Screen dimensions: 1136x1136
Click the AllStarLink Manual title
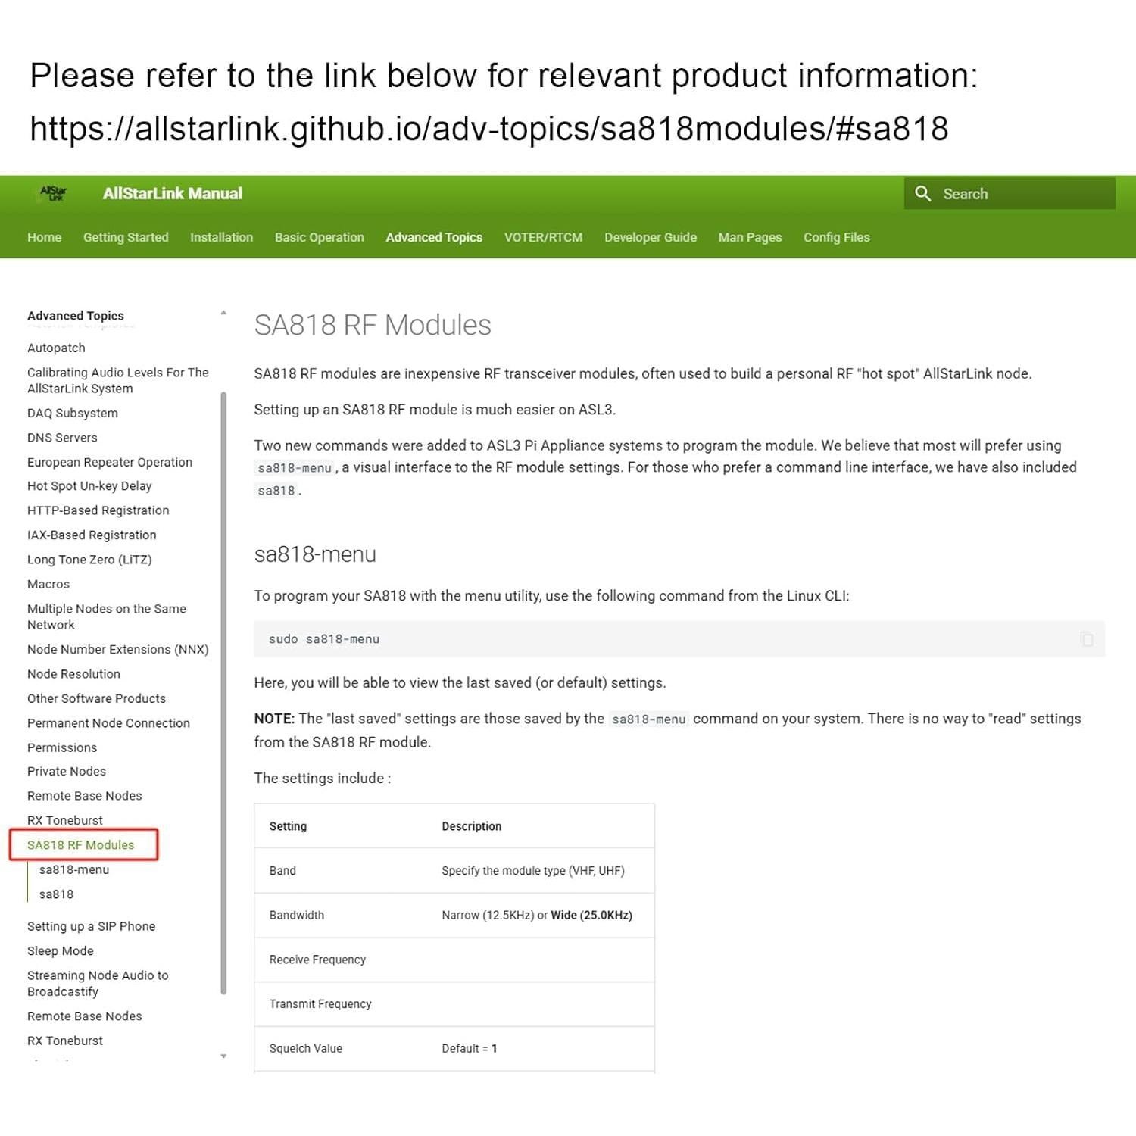173,193
